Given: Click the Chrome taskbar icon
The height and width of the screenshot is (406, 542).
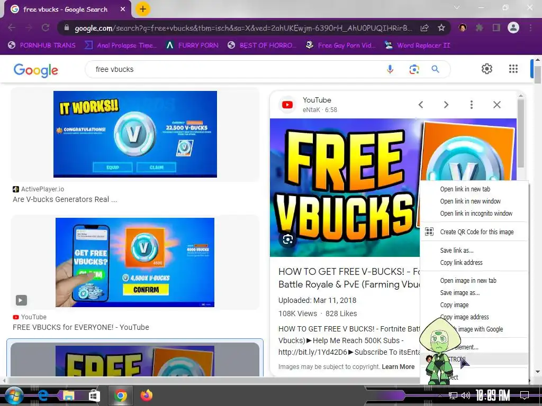Looking at the screenshot, I should (120, 395).
